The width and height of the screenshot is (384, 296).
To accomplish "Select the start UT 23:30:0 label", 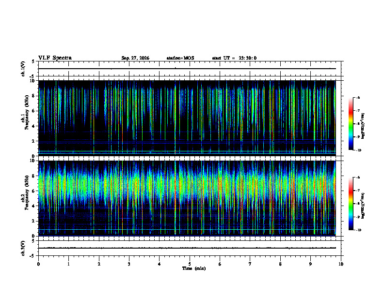I will pos(234,58).
